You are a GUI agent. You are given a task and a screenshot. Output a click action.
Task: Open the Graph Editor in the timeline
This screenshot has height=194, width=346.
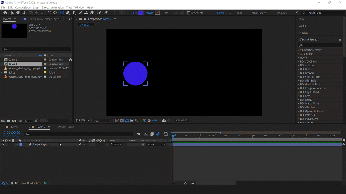tap(166, 134)
